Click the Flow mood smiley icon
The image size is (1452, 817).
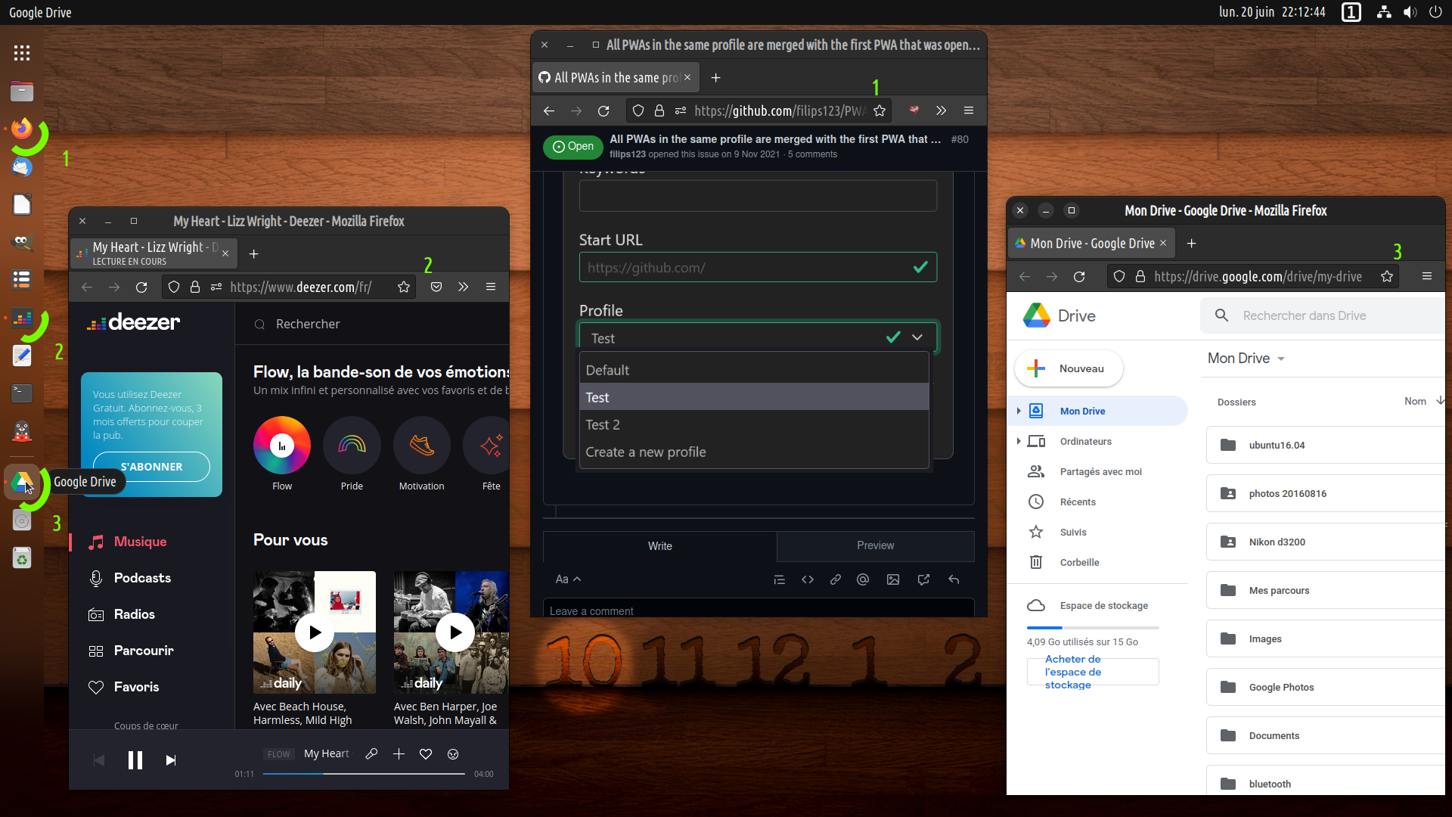tap(453, 753)
